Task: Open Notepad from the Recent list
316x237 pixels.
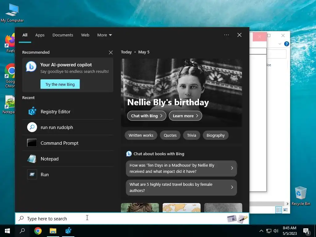Action: (68, 159)
